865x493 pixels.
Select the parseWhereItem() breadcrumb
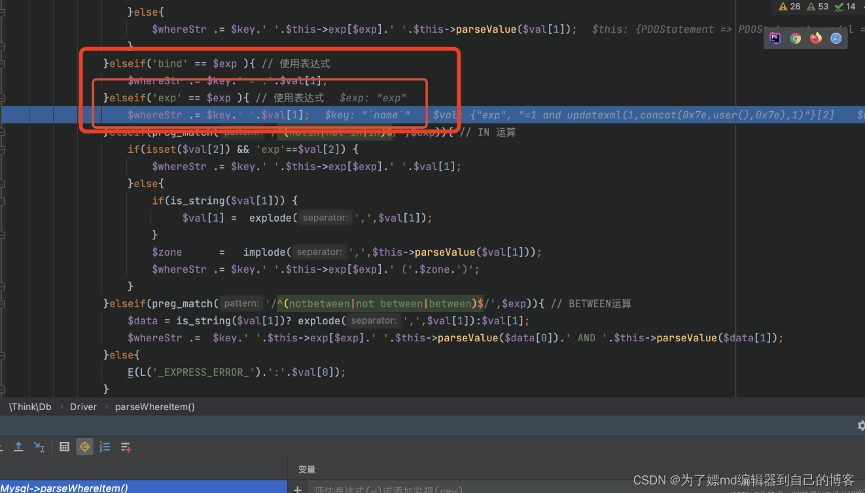click(155, 407)
